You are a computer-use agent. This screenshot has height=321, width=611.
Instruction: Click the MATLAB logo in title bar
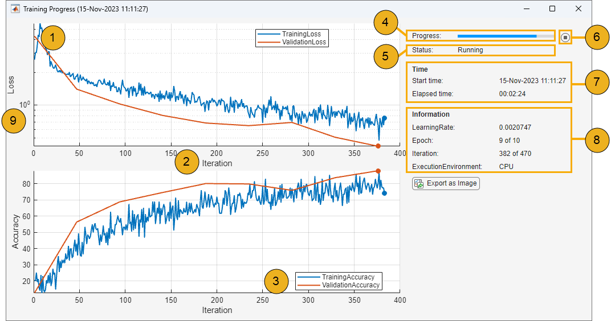coord(14,9)
